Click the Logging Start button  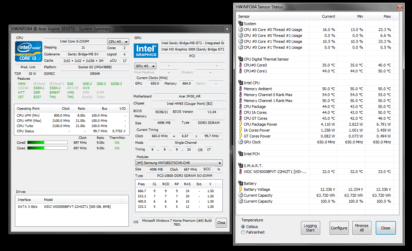click(310, 228)
